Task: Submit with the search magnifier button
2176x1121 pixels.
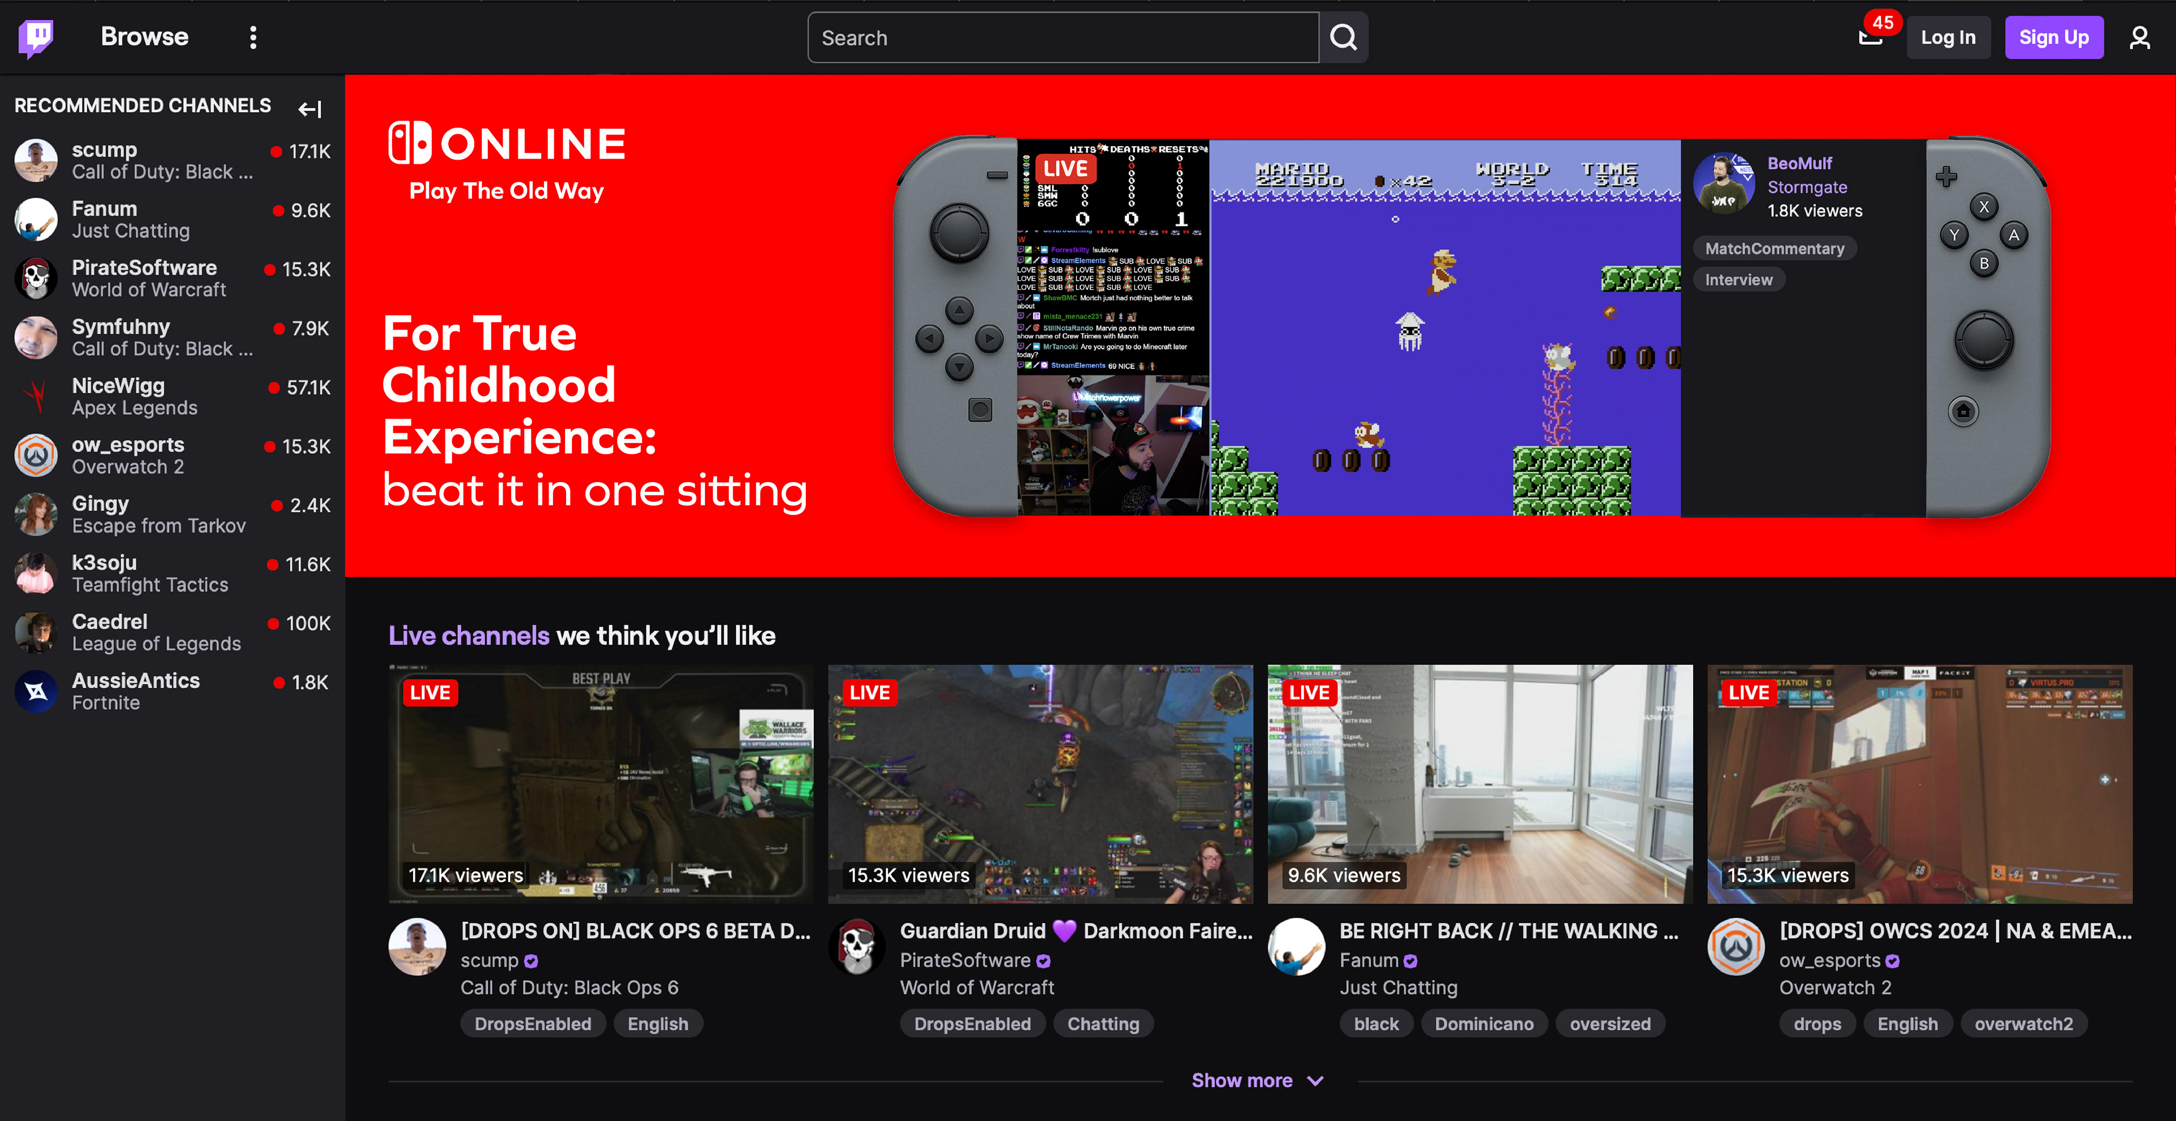Action: point(1343,37)
